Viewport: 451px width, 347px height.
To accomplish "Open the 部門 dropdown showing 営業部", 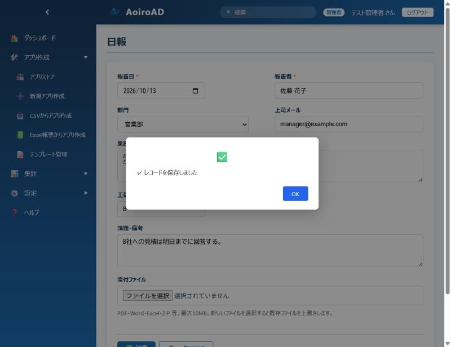I will [x=183, y=124].
